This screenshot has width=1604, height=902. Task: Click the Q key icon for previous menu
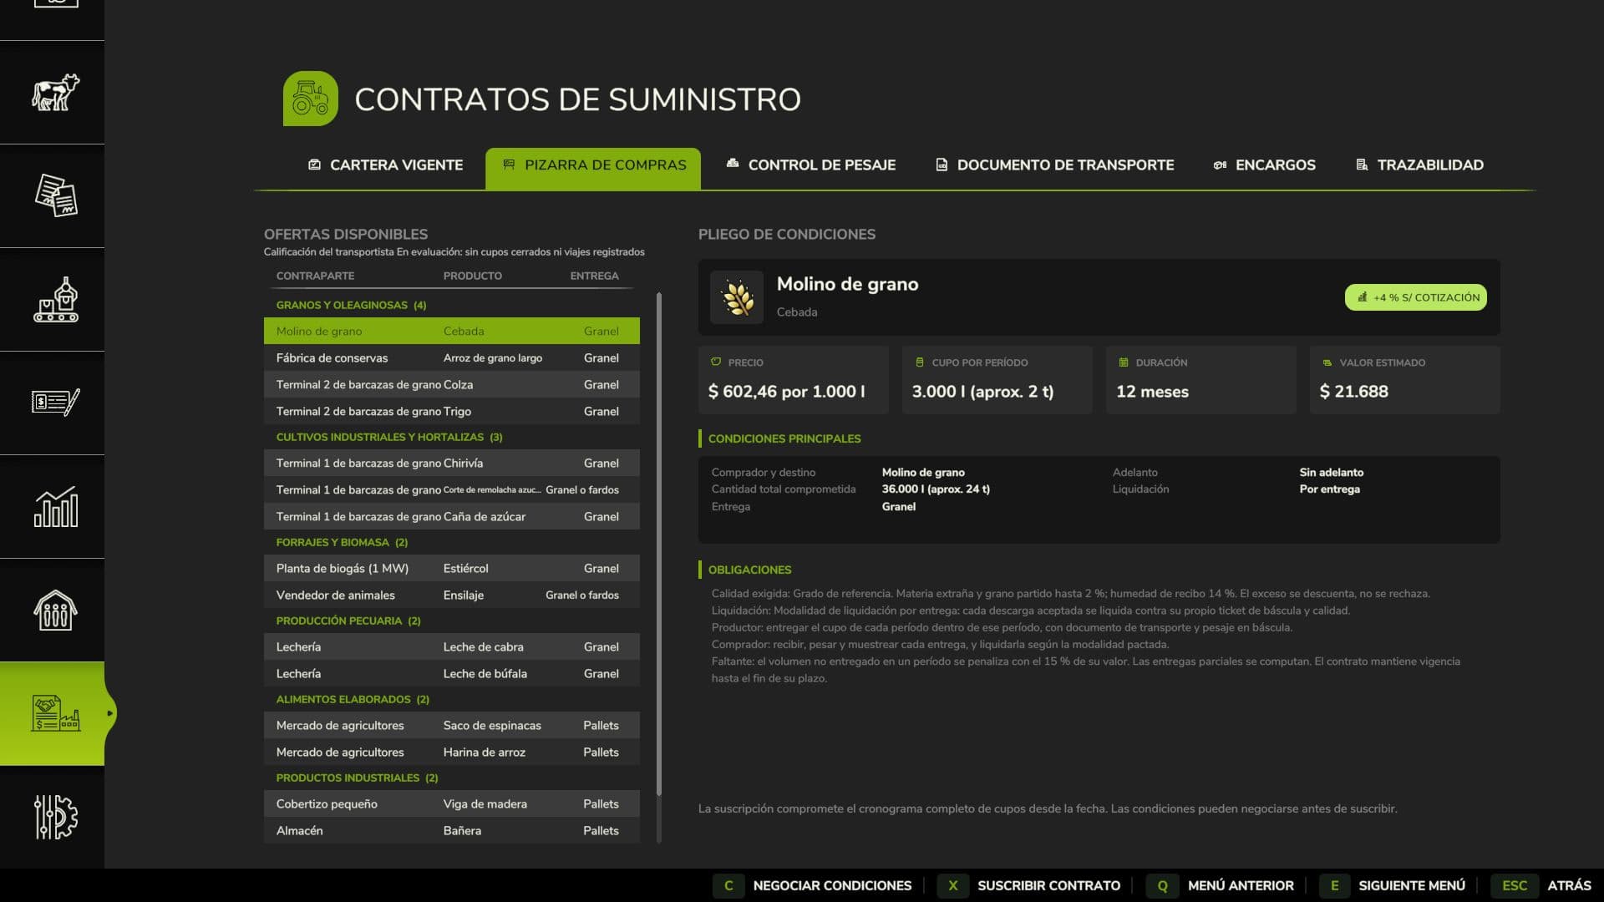point(1163,885)
